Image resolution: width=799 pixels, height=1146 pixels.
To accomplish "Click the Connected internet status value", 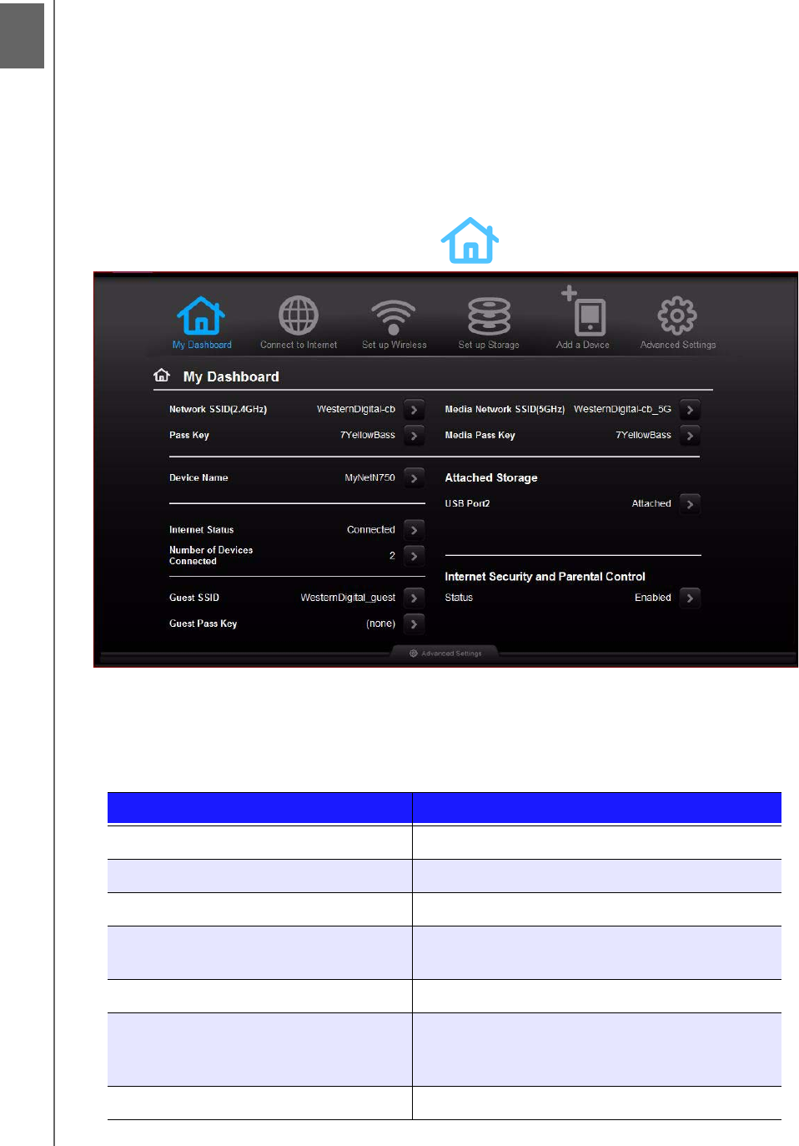I will pos(371,529).
